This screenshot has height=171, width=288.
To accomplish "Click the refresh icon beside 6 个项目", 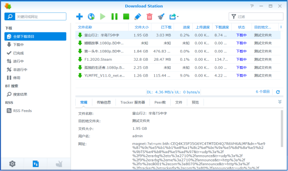I will 278,92.
